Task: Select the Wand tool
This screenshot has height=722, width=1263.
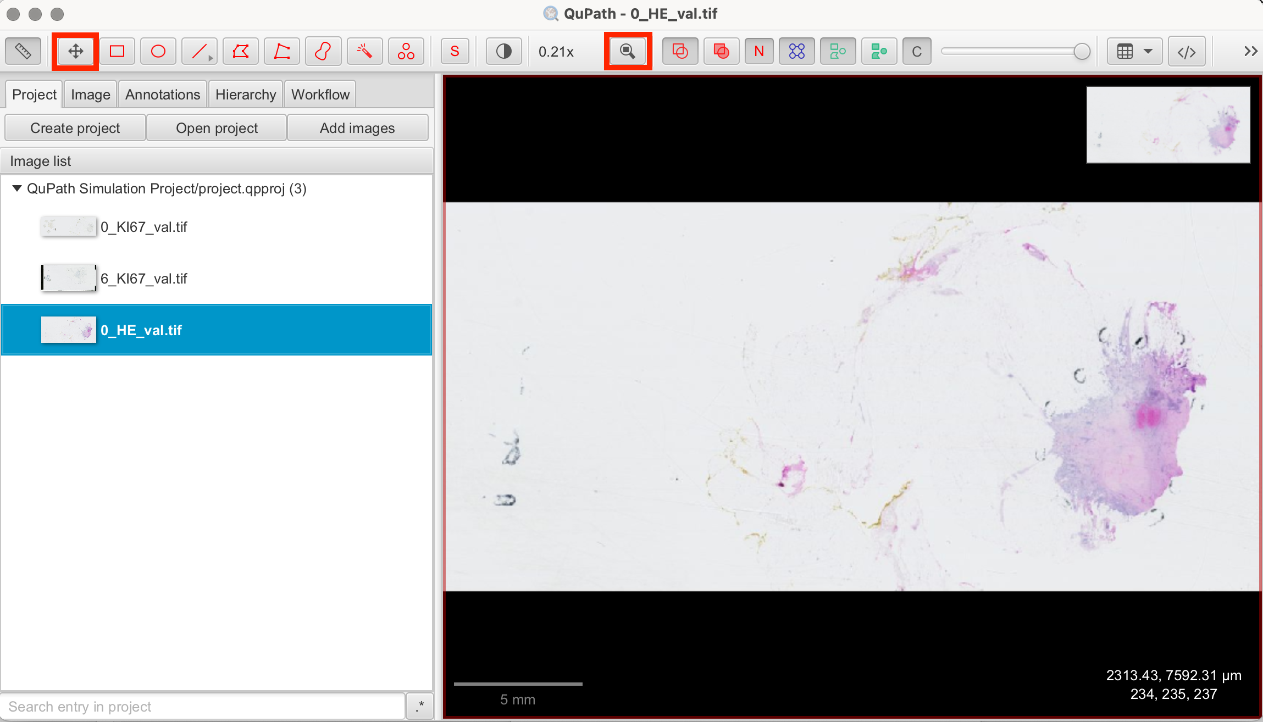Action: [x=364, y=52]
